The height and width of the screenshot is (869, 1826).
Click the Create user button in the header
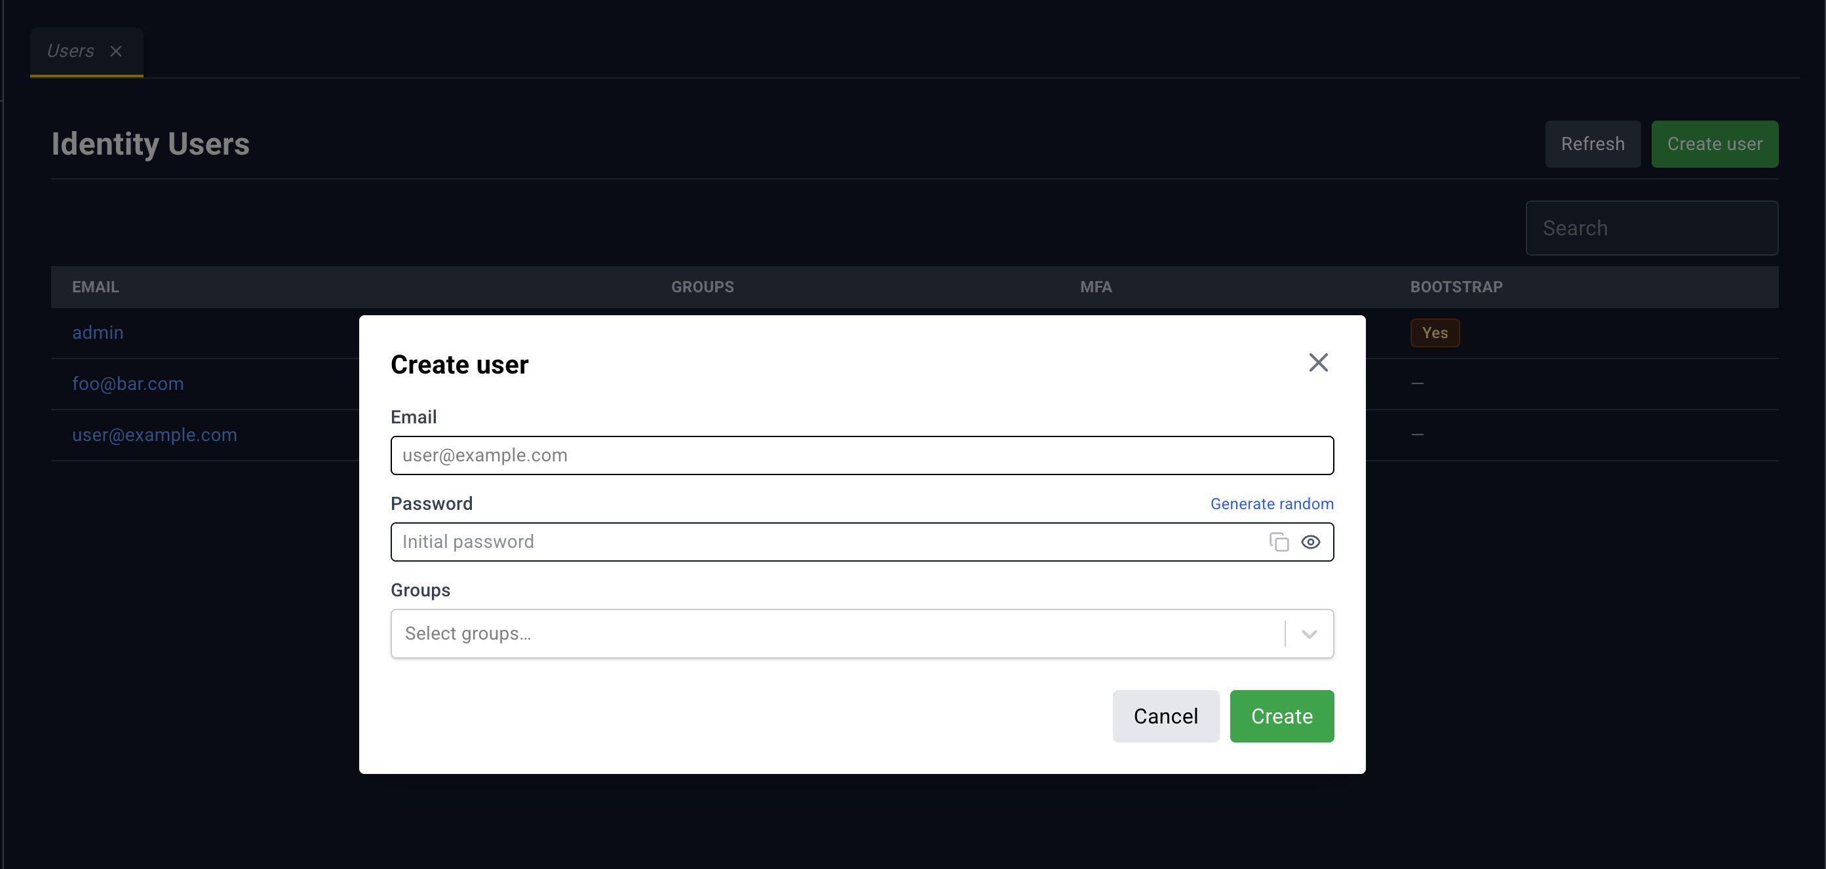(x=1714, y=144)
